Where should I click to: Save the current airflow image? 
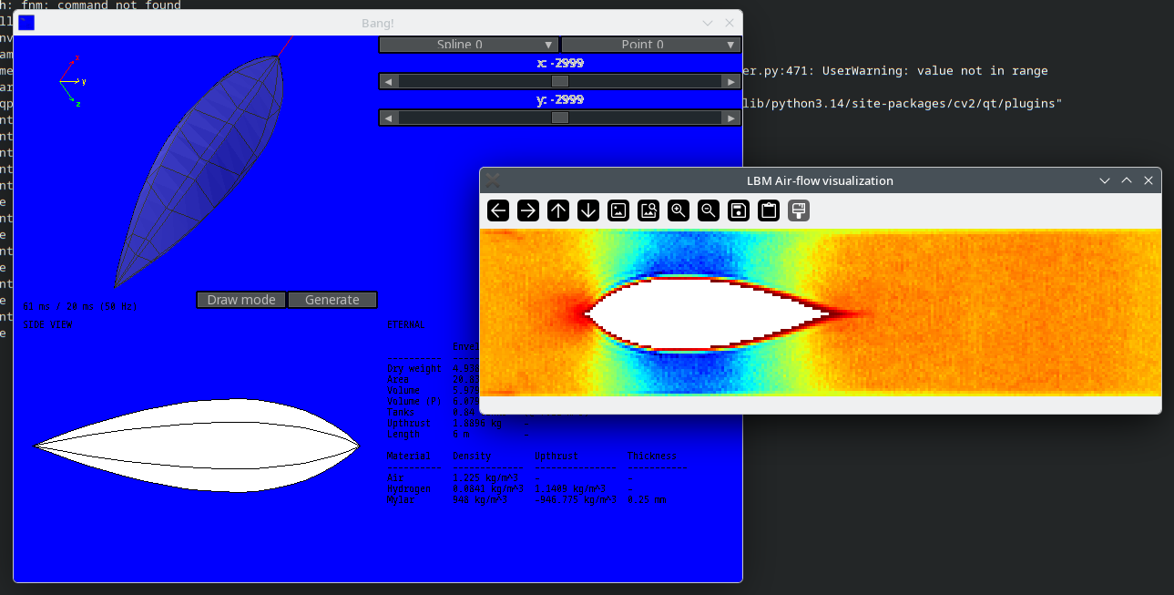click(739, 210)
